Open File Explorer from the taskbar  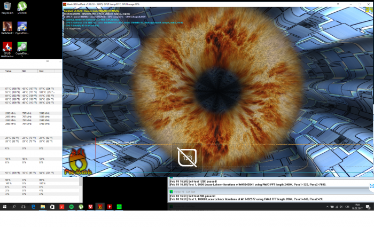pyautogui.click(x=43, y=206)
